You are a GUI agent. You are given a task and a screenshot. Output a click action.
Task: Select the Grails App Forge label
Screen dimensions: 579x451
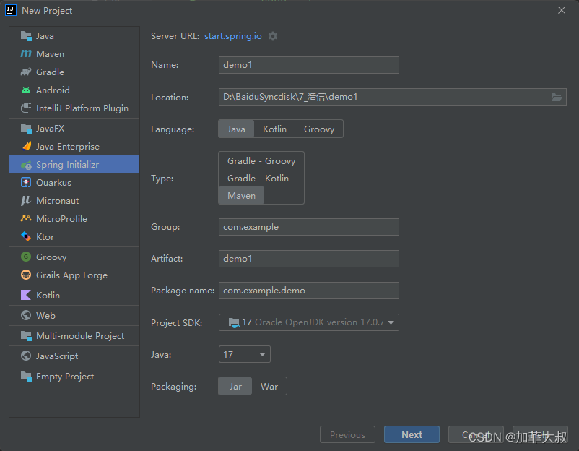[71, 275]
